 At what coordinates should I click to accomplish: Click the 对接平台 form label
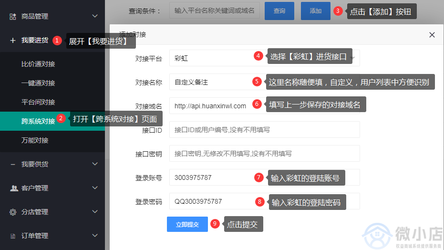[x=149, y=59]
